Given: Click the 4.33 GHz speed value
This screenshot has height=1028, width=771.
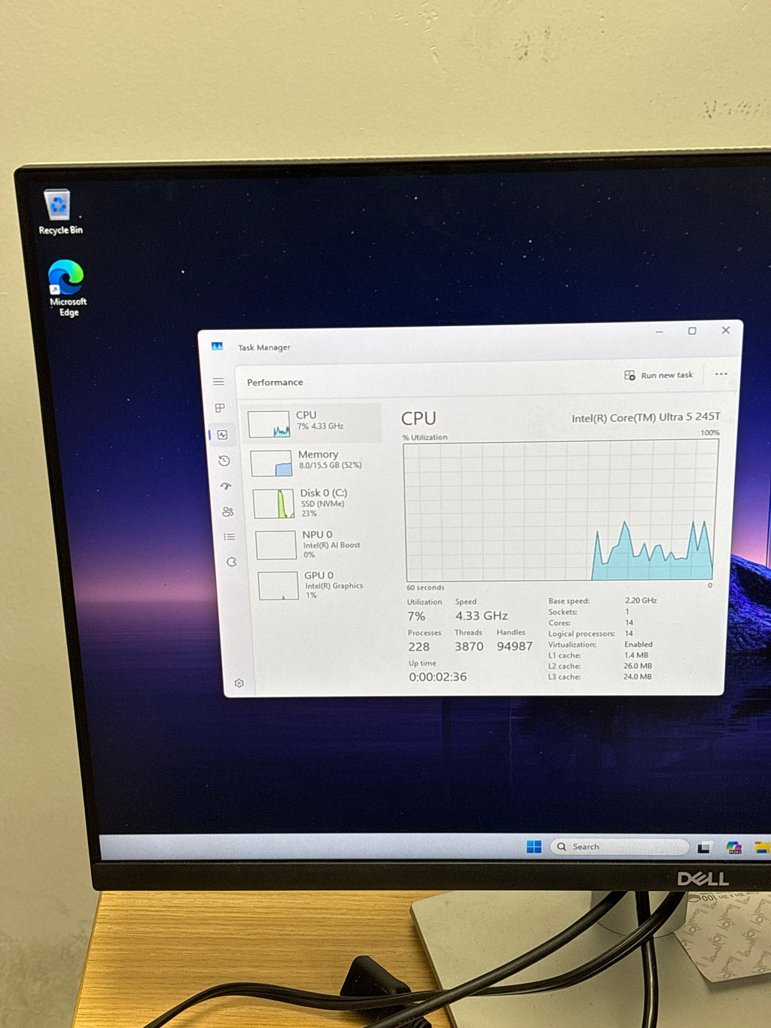Looking at the screenshot, I should click(x=481, y=616).
